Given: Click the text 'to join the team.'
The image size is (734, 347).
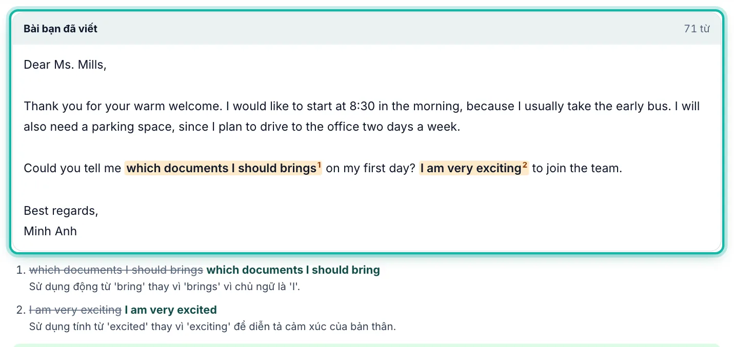Looking at the screenshot, I should click(x=577, y=168).
